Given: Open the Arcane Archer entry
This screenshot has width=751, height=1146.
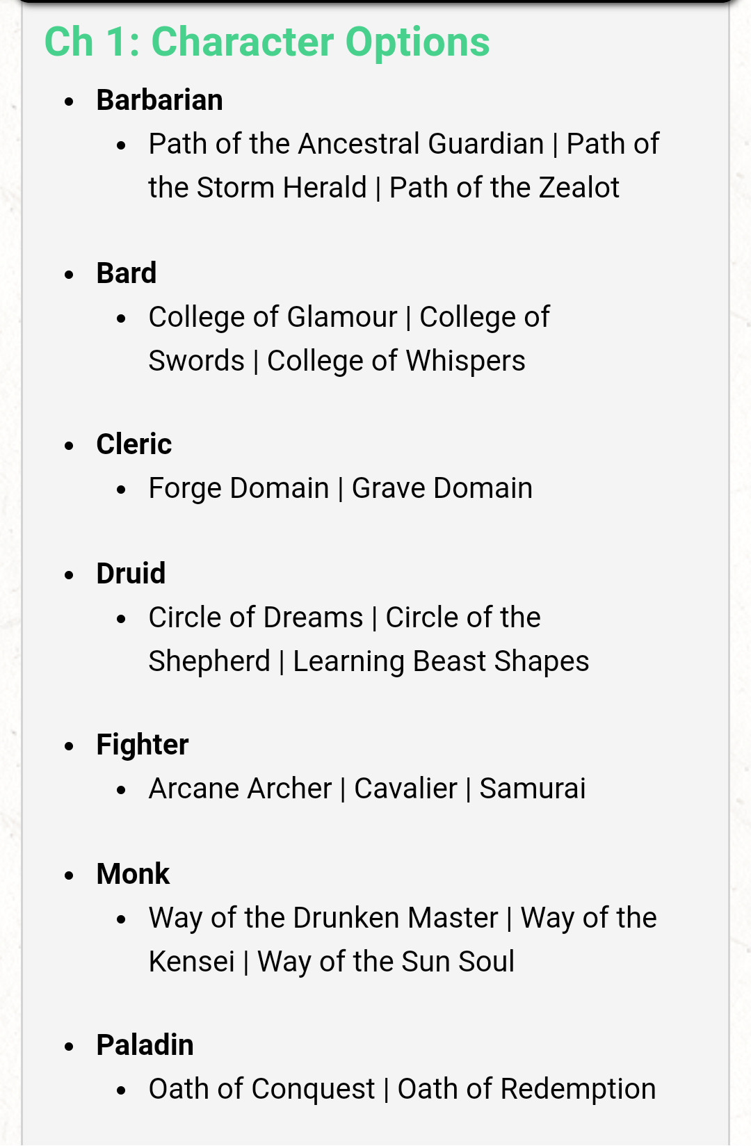Looking at the screenshot, I should click(240, 789).
